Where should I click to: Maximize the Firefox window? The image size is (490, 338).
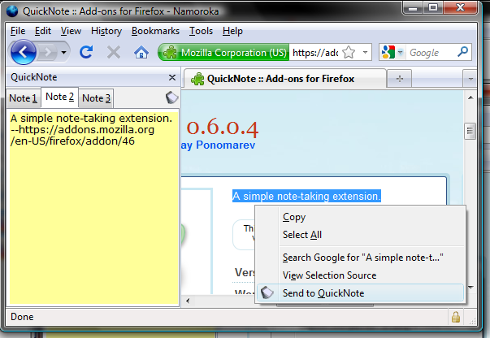[433, 7]
